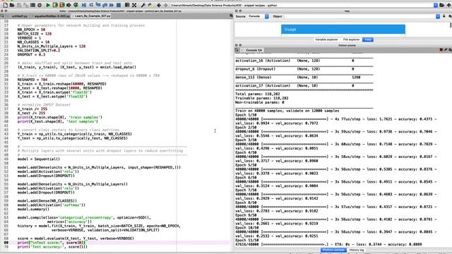Click the Help pane vertical scrollbar
Viewport: 452px width, 254px height.
click(x=451, y=25)
